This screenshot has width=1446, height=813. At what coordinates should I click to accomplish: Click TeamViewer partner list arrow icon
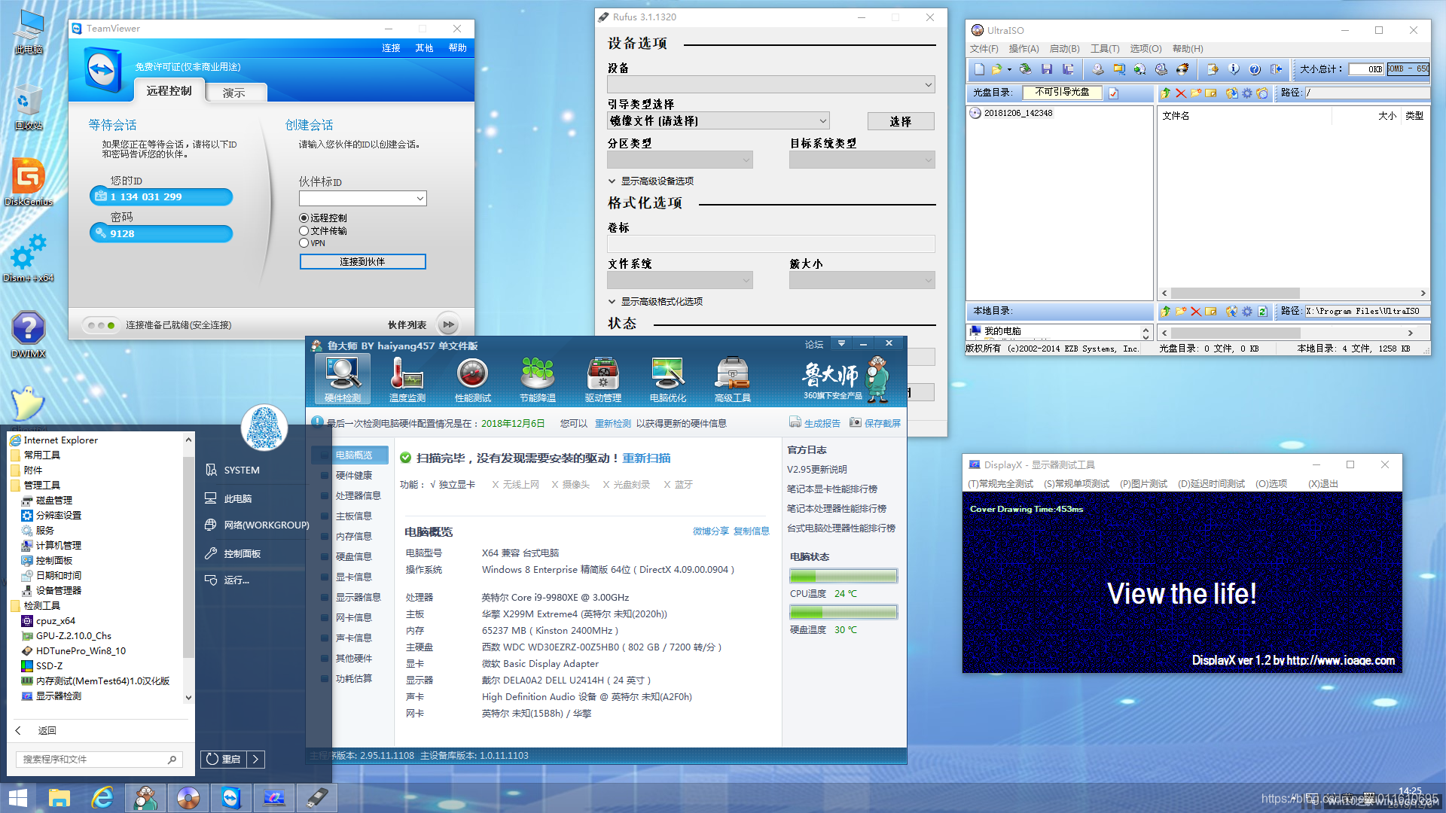[448, 325]
